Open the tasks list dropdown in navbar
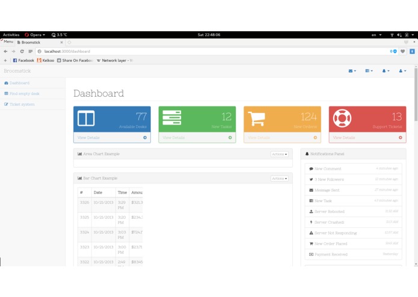Viewport: 418px width, 297px height. click(x=369, y=71)
